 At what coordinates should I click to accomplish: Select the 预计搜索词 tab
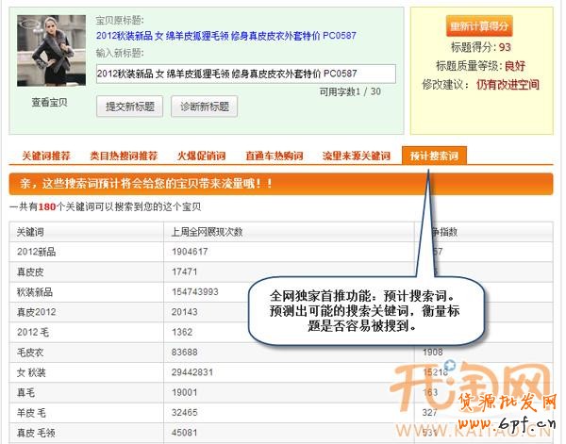pyautogui.click(x=433, y=156)
